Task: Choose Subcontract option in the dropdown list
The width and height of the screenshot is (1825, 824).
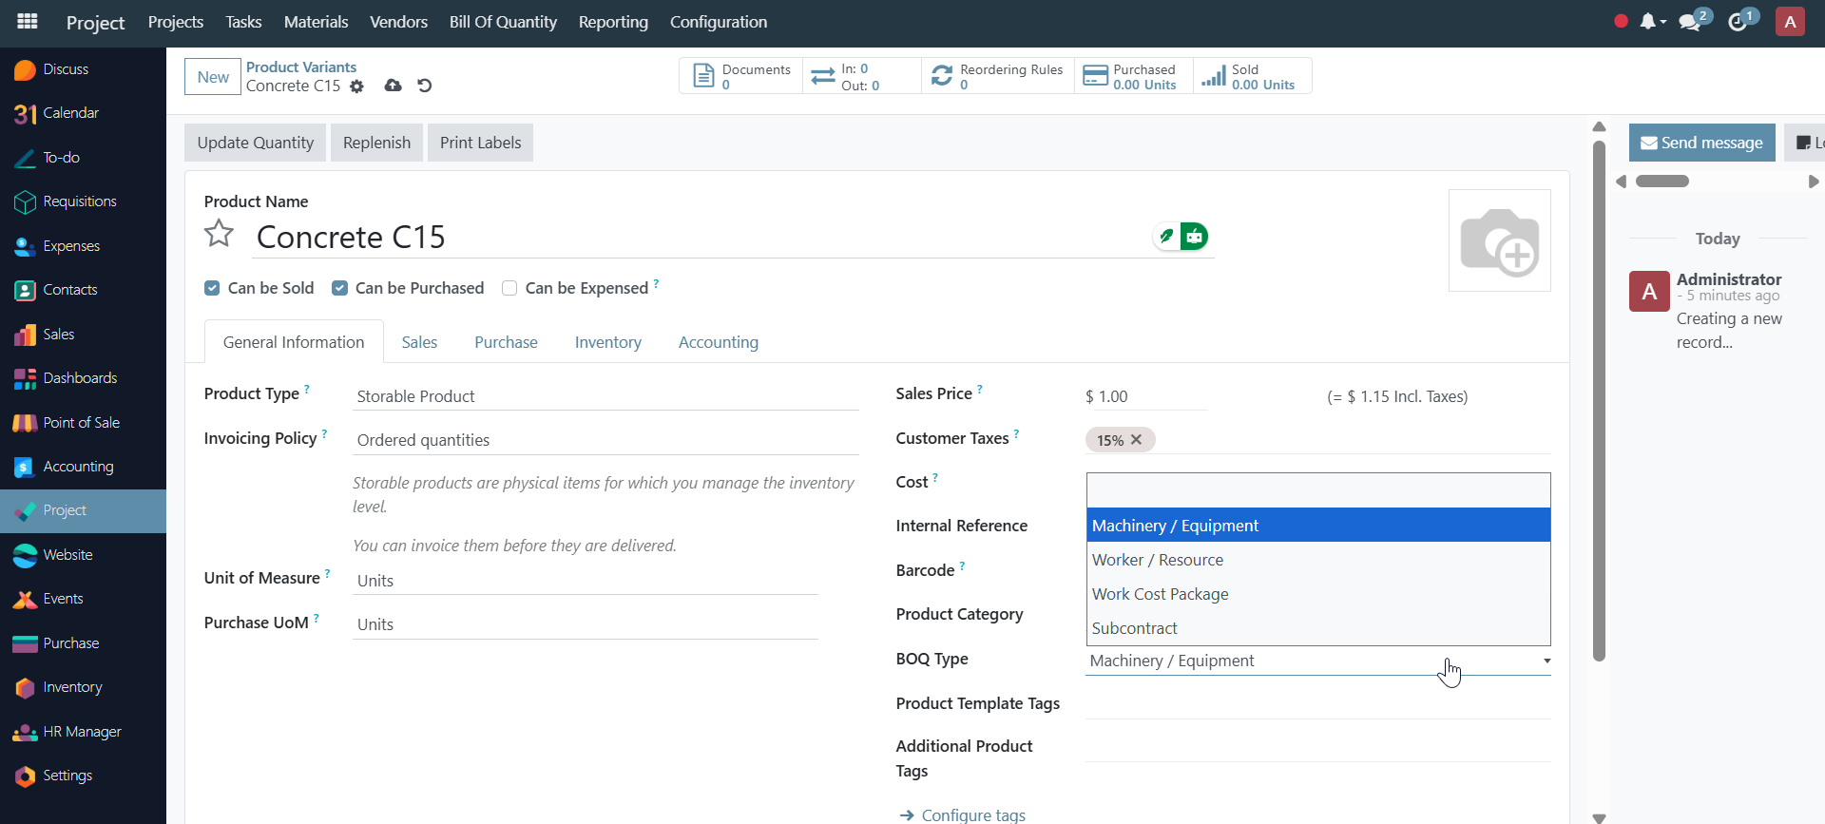Action: tap(1134, 628)
